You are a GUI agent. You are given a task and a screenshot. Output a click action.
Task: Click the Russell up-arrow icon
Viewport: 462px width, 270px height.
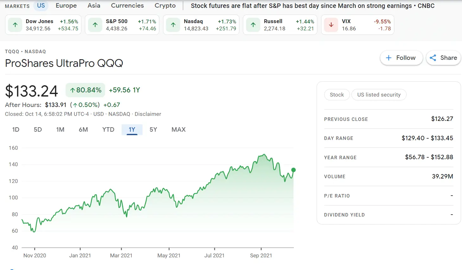point(253,25)
